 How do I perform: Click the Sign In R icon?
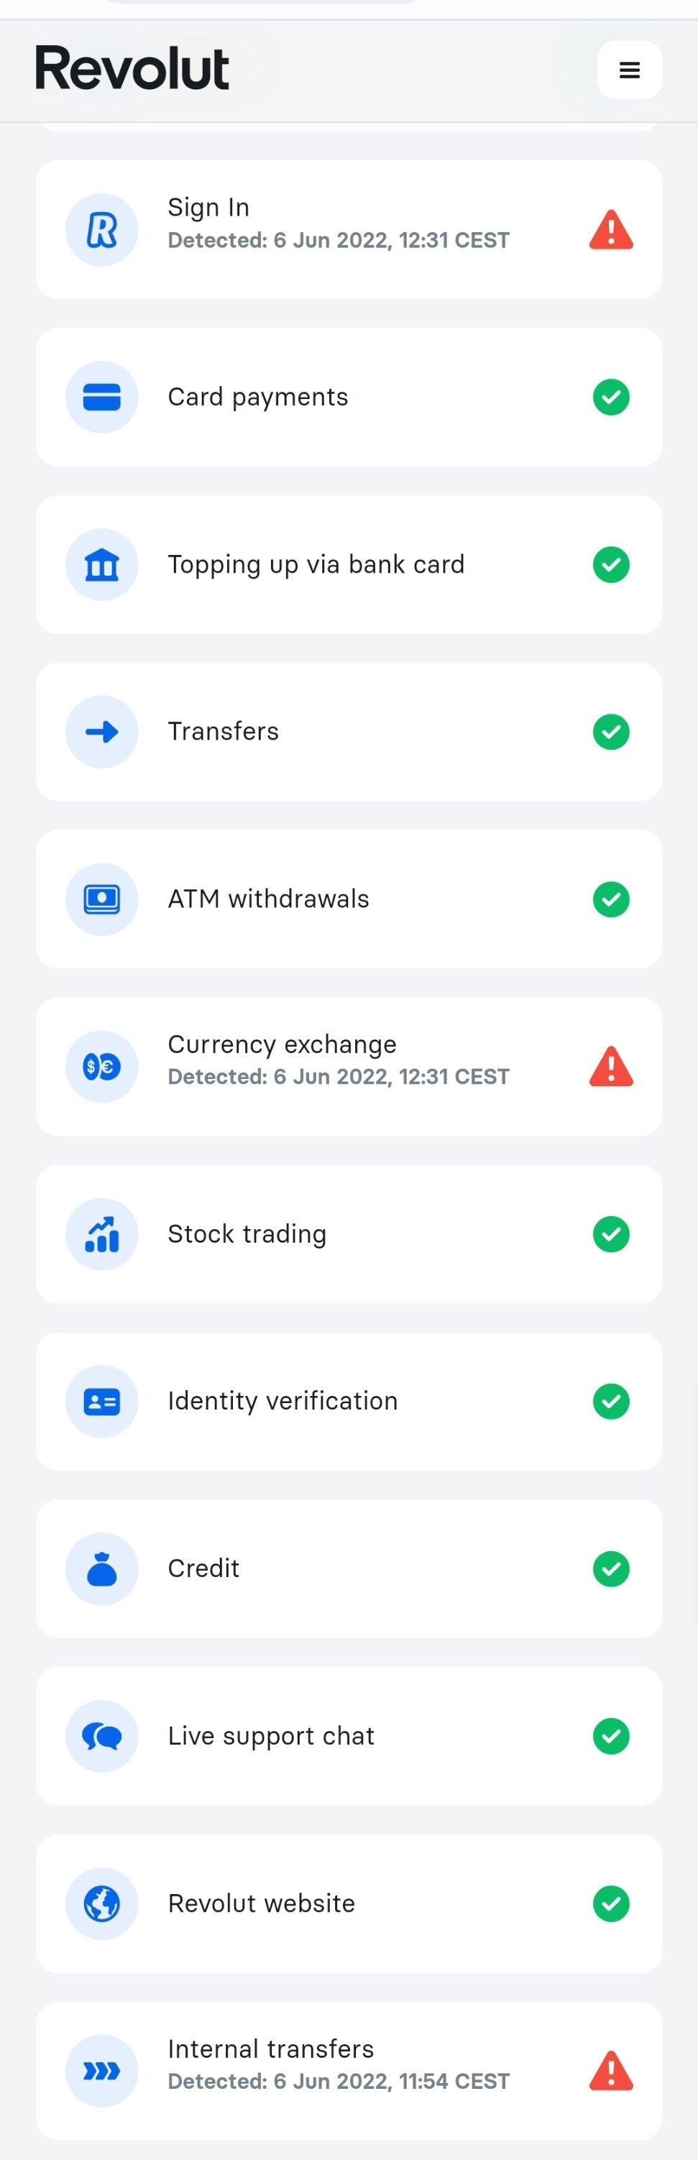[101, 230]
